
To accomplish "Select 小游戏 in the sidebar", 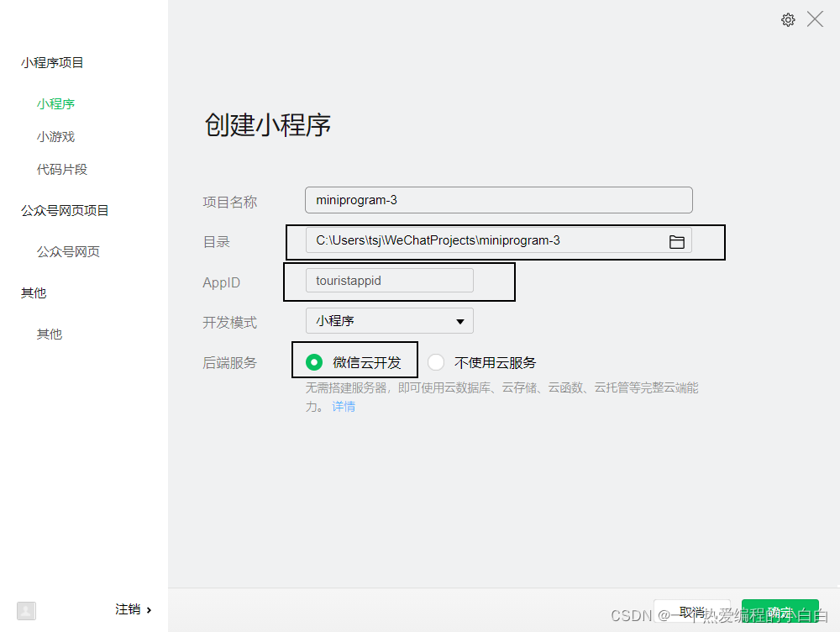I will pyautogui.click(x=55, y=137).
